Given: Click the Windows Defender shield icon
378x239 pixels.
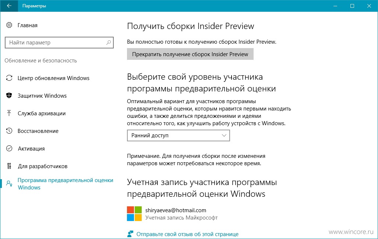Looking at the screenshot, I should pyautogui.click(x=9, y=95).
